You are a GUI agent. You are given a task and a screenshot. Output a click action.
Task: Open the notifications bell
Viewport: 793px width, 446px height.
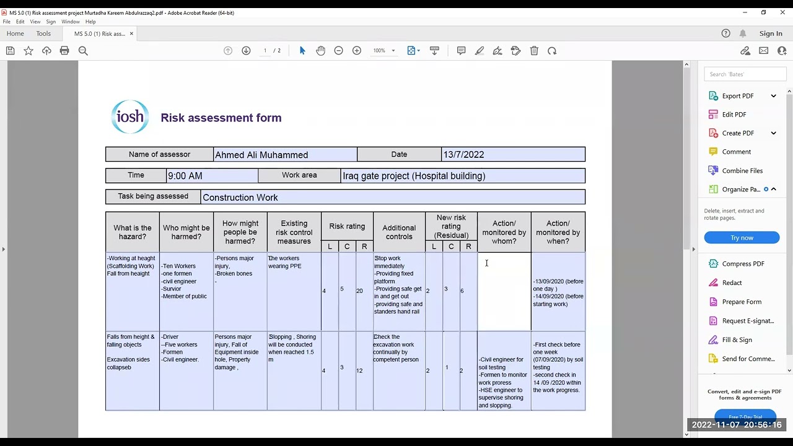[x=743, y=33]
